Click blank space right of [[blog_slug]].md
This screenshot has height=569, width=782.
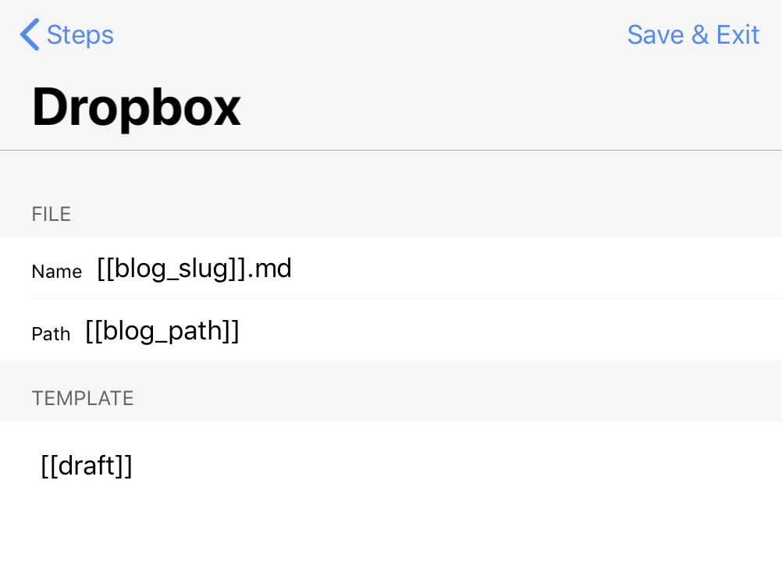point(531,269)
